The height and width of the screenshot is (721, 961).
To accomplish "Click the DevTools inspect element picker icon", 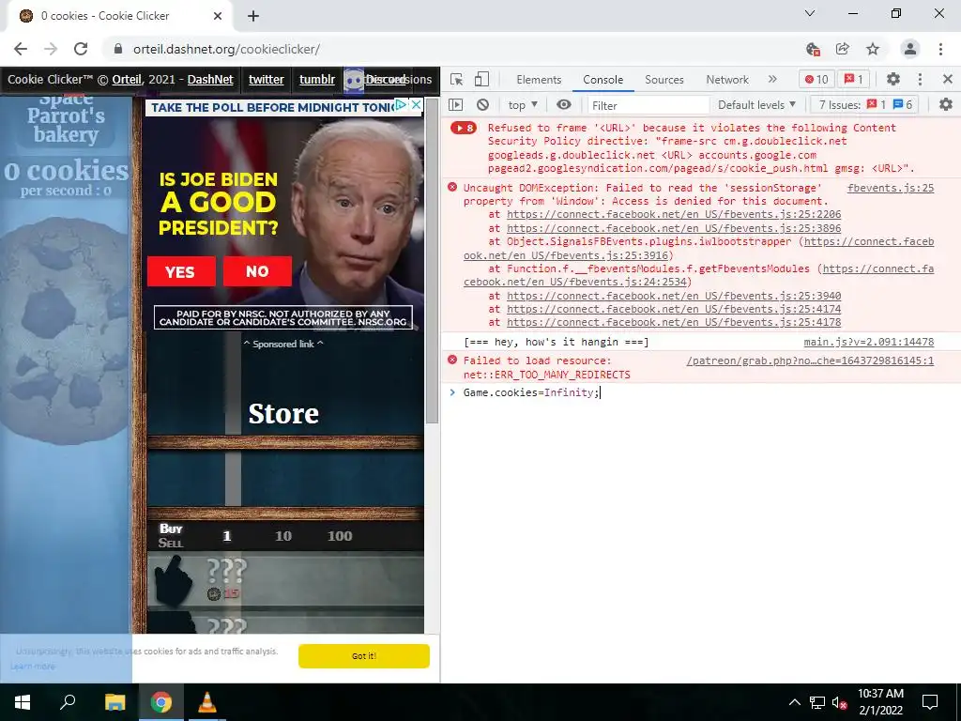I will click(x=457, y=79).
